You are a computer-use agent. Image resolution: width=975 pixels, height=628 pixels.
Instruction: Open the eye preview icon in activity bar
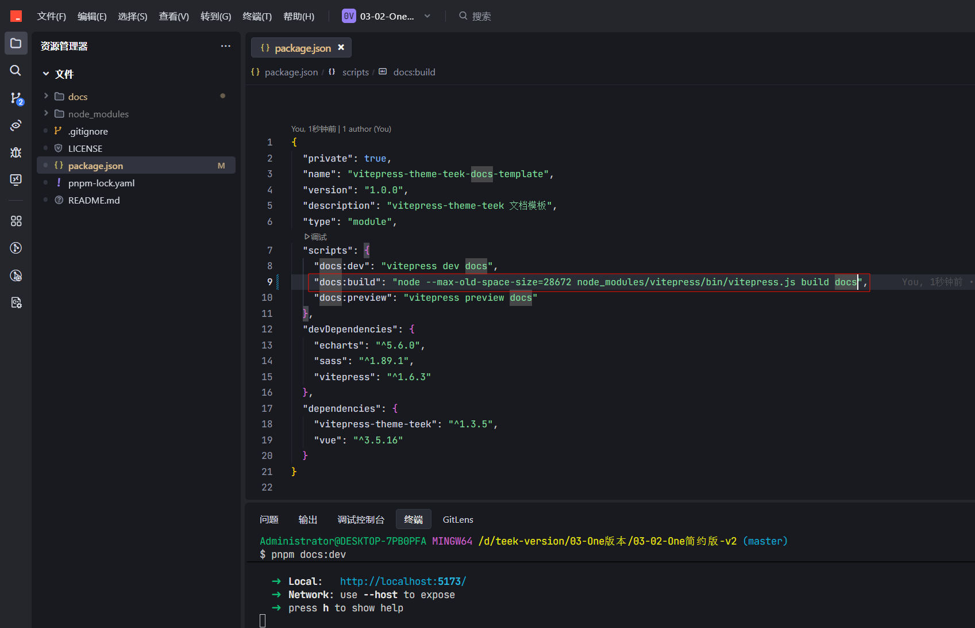tap(16, 125)
